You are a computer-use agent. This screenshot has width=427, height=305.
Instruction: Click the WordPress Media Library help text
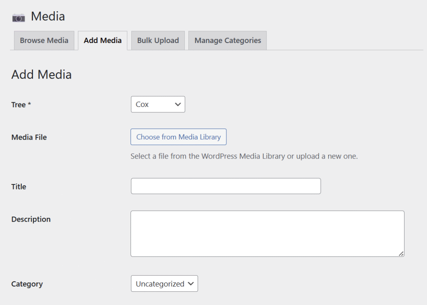(x=244, y=156)
